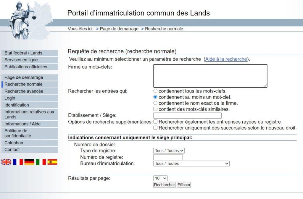Go to 'Recherche avancée' in sidebar
The height and width of the screenshot is (199, 303).
[24, 91]
